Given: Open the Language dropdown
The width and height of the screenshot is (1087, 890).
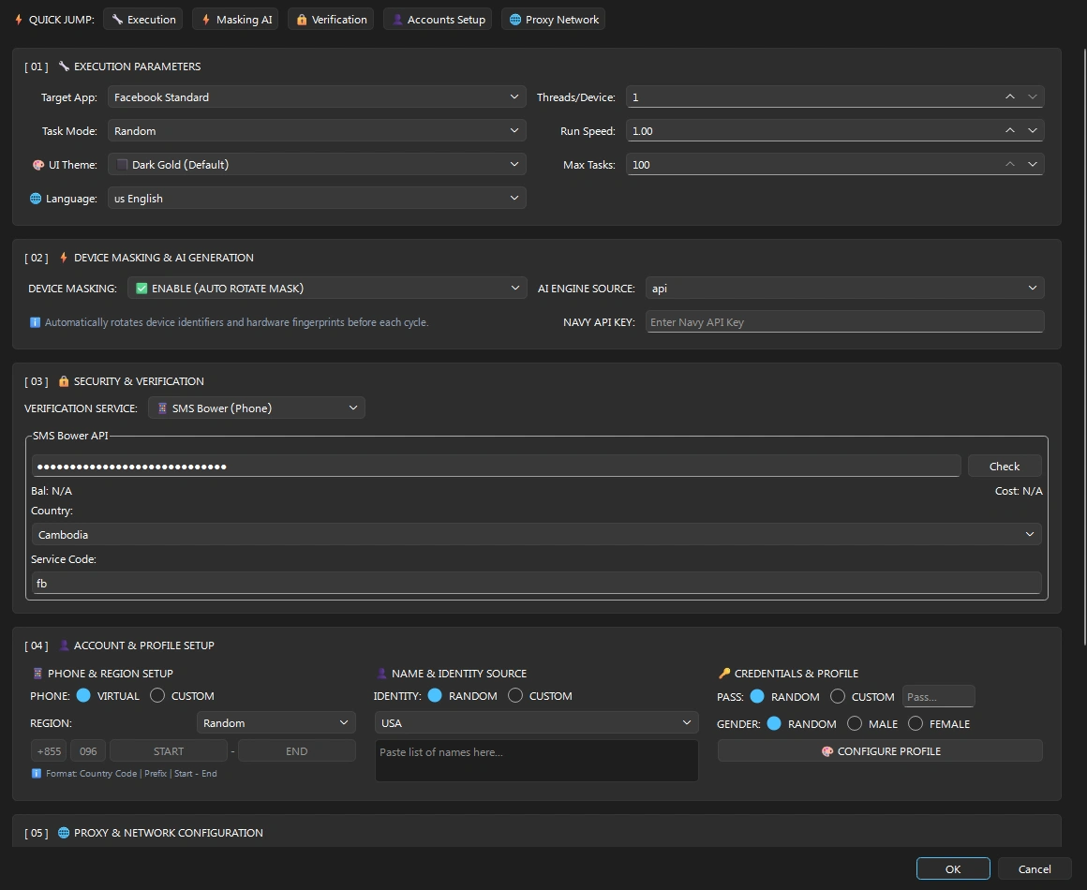Looking at the screenshot, I should click(x=317, y=199).
